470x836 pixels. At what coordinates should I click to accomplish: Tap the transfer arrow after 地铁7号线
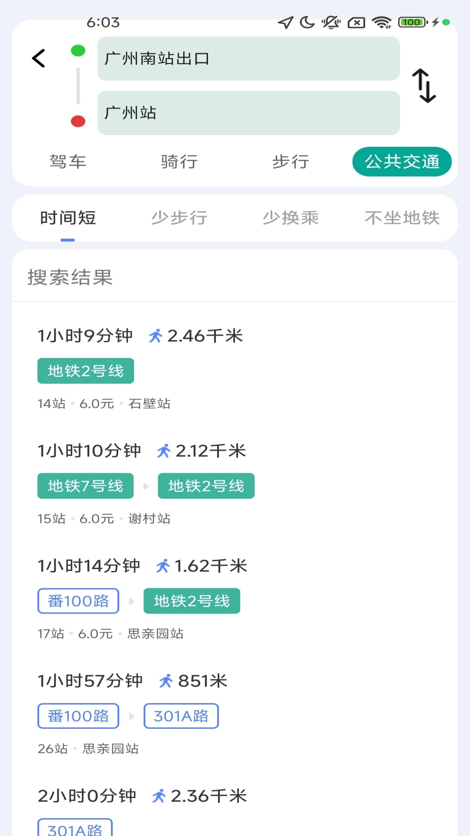pyautogui.click(x=146, y=486)
